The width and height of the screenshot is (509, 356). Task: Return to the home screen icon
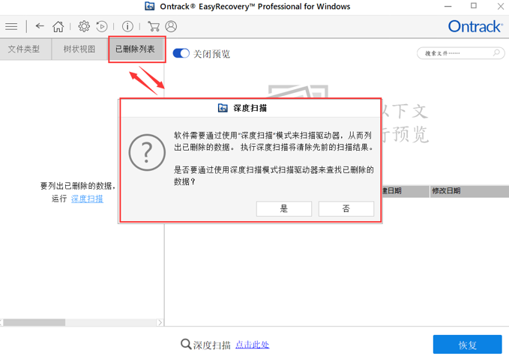tap(58, 26)
